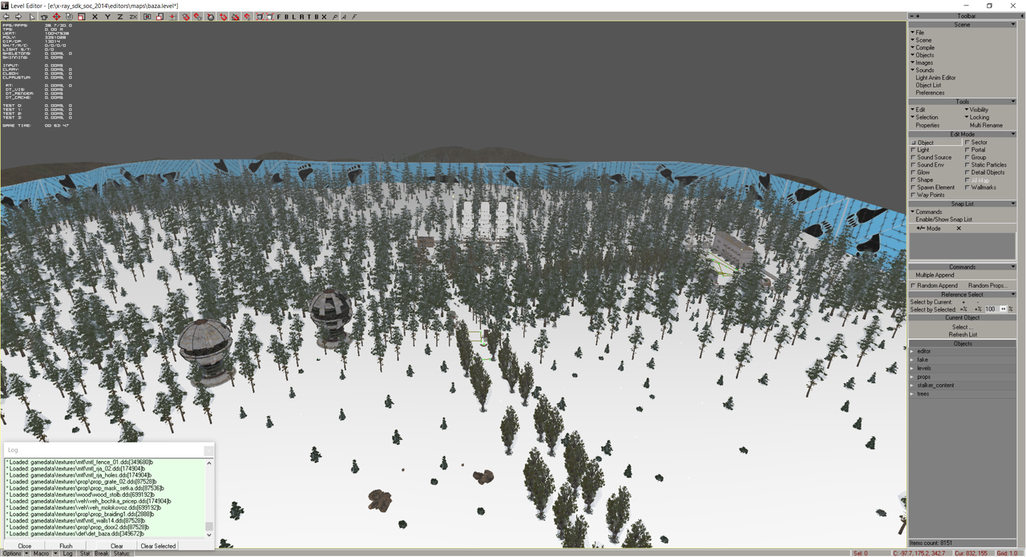Choose the Select pointer tool icon
Image resolution: width=1026 pixels, height=557 pixels.
tap(32, 17)
